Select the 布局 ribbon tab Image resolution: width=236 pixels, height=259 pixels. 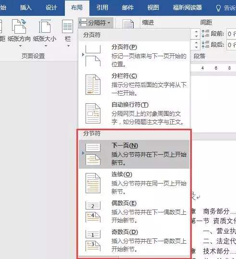[x=77, y=8]
